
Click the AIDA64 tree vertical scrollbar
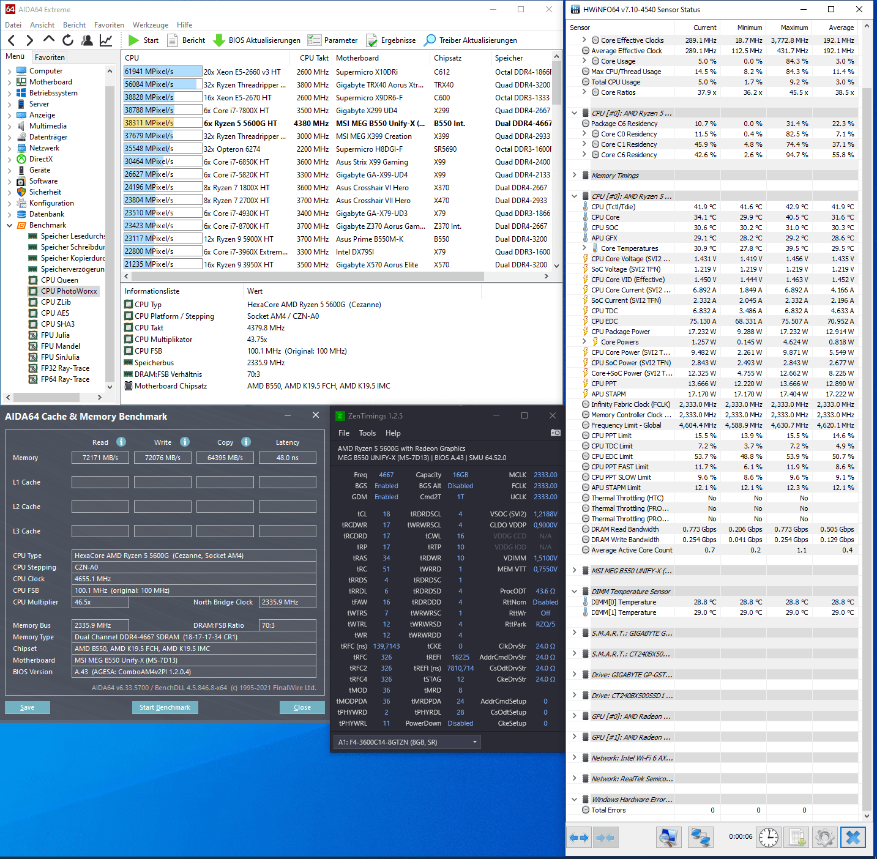pos(110,228)
